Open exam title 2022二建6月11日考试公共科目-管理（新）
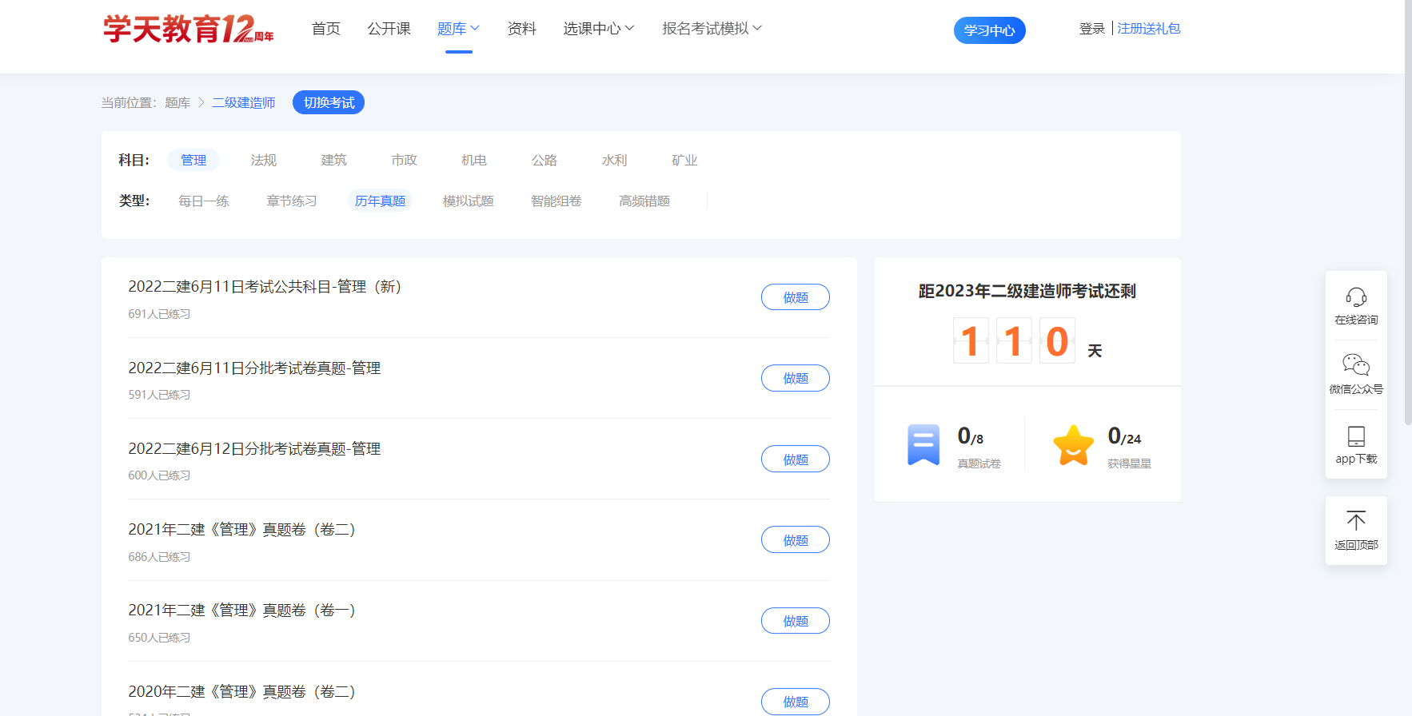1412x716 pixels. [x=265, y=287]
